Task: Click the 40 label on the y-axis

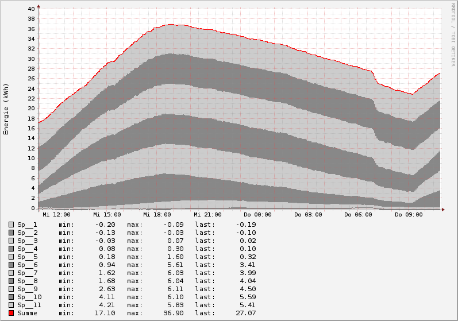Action: [31, 9]
